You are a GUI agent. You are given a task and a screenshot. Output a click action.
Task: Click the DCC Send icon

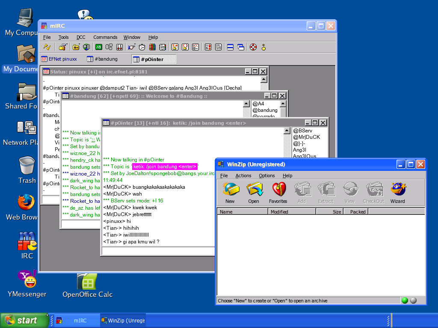175,47
